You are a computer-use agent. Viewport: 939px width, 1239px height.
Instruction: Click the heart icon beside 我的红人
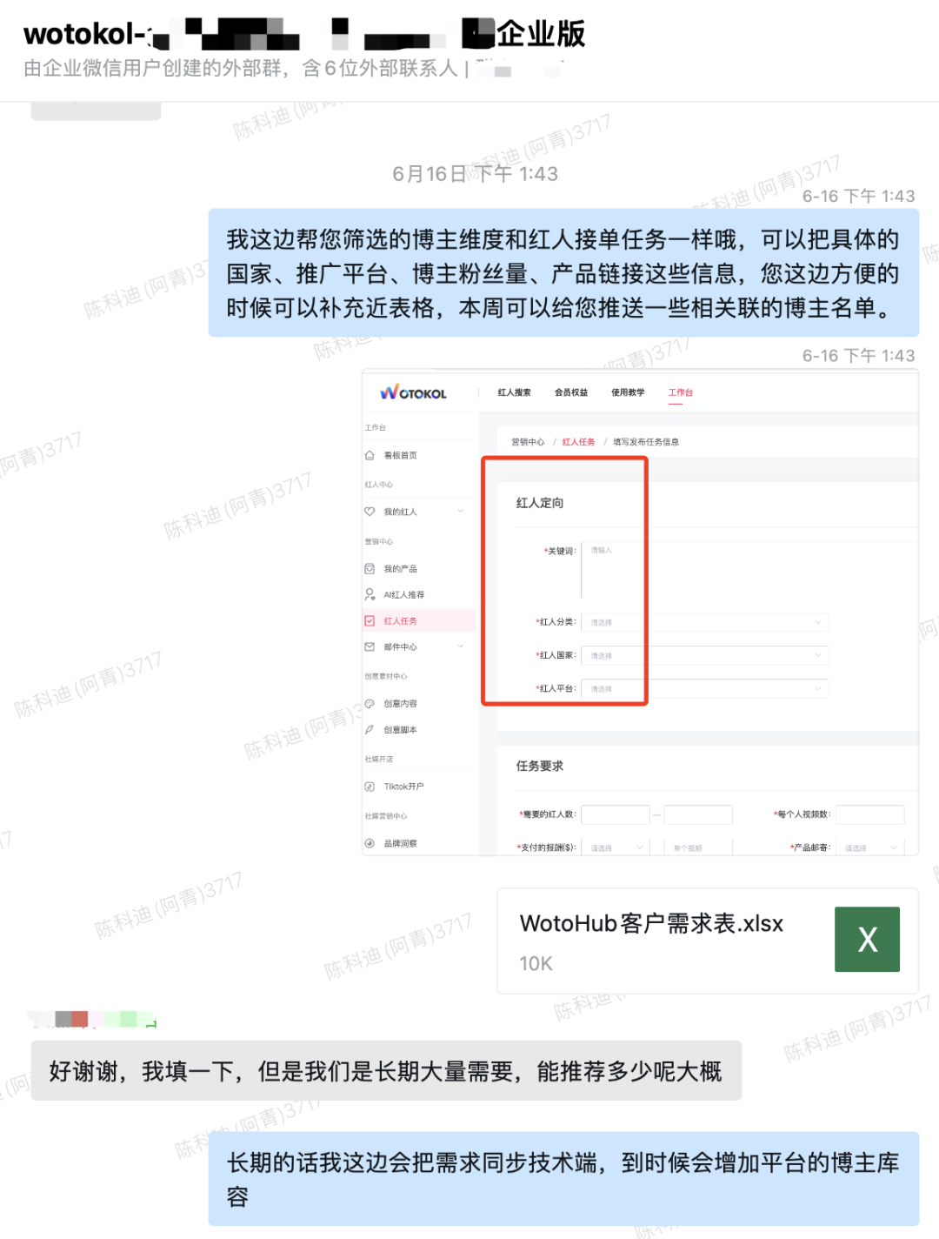(x=370, y=512)
